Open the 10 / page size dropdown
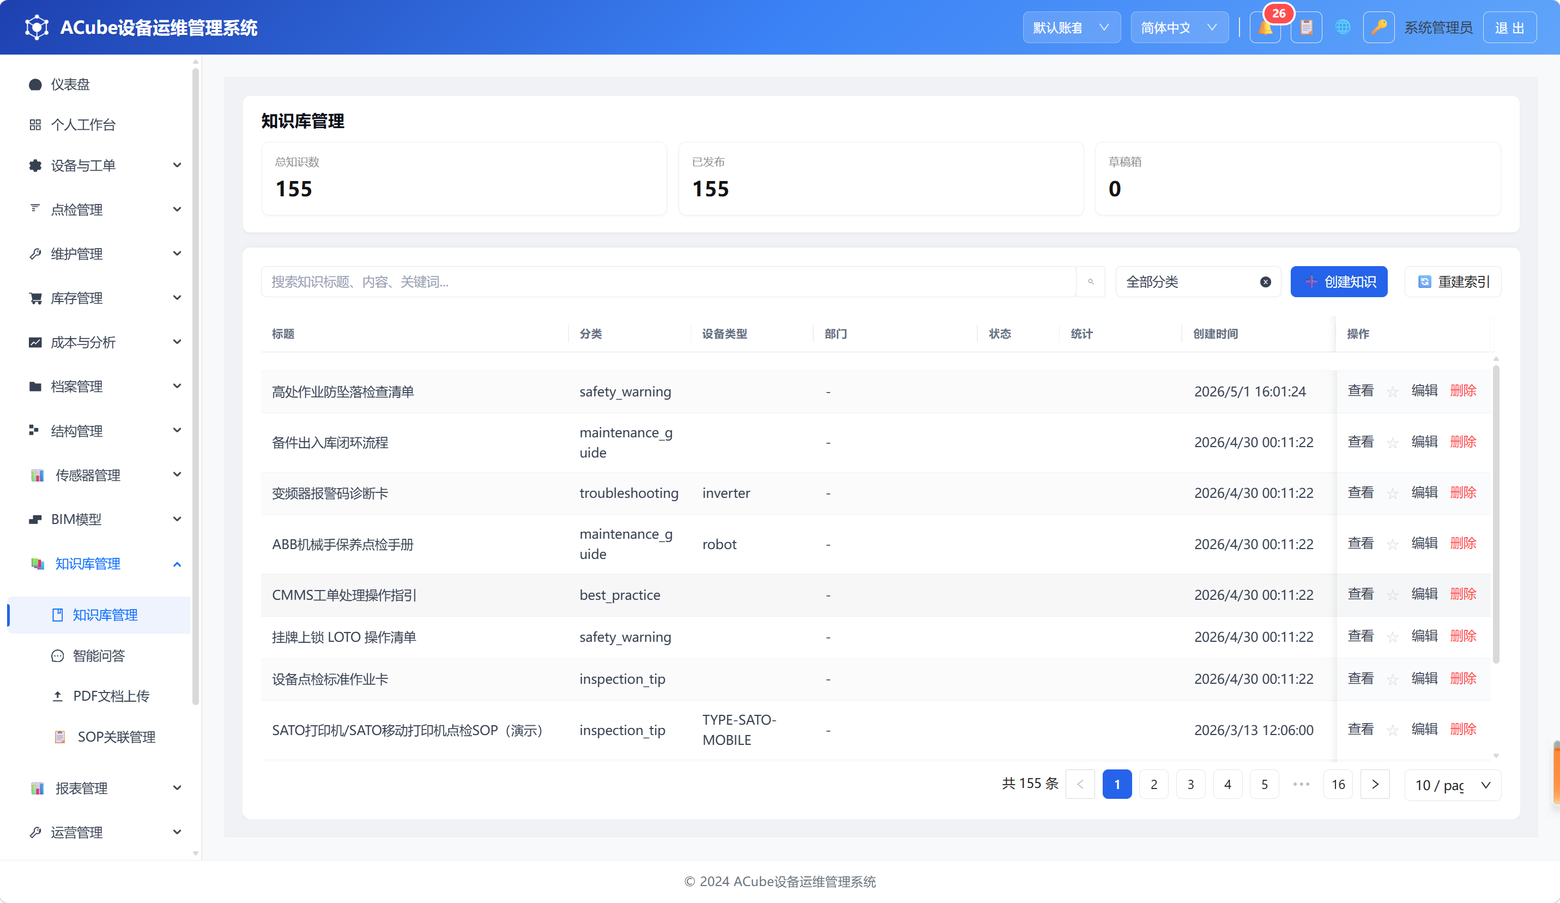The height and width of the screenshot is (903, 1560). pos(1452,785)
